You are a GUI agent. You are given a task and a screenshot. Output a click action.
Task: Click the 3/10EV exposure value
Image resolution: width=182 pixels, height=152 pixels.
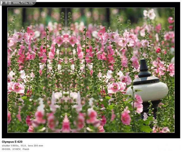(17, 149)
